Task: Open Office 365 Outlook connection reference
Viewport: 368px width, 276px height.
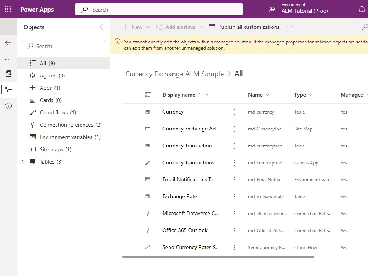Action: [x=185, y=230]
